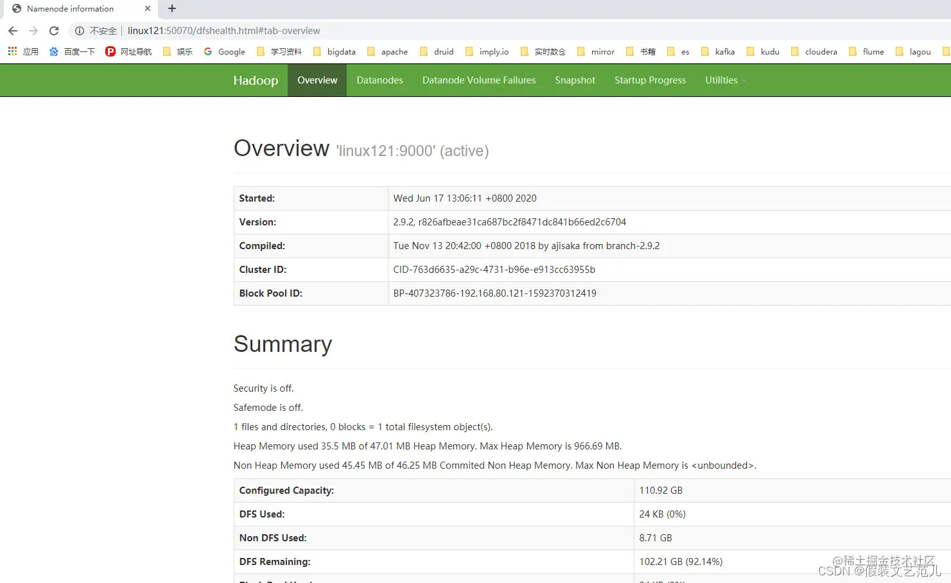Click the 'Security is off.' line
The image size is (951, 583).
pos(264,388)
